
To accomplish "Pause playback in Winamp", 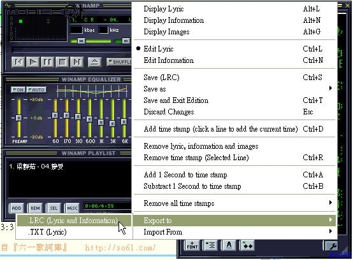I will pos(47,62).
